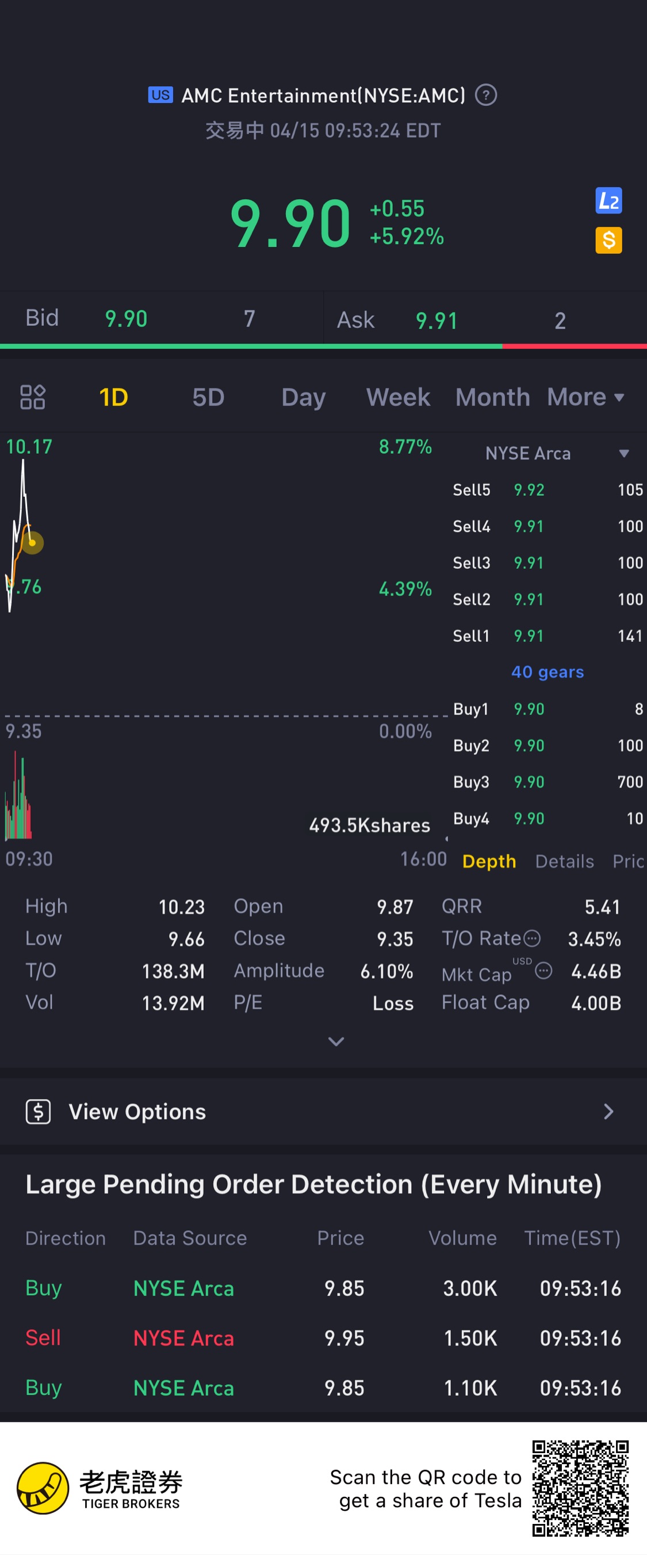Tap the +5.92% change value

click(x=407, y=237)
